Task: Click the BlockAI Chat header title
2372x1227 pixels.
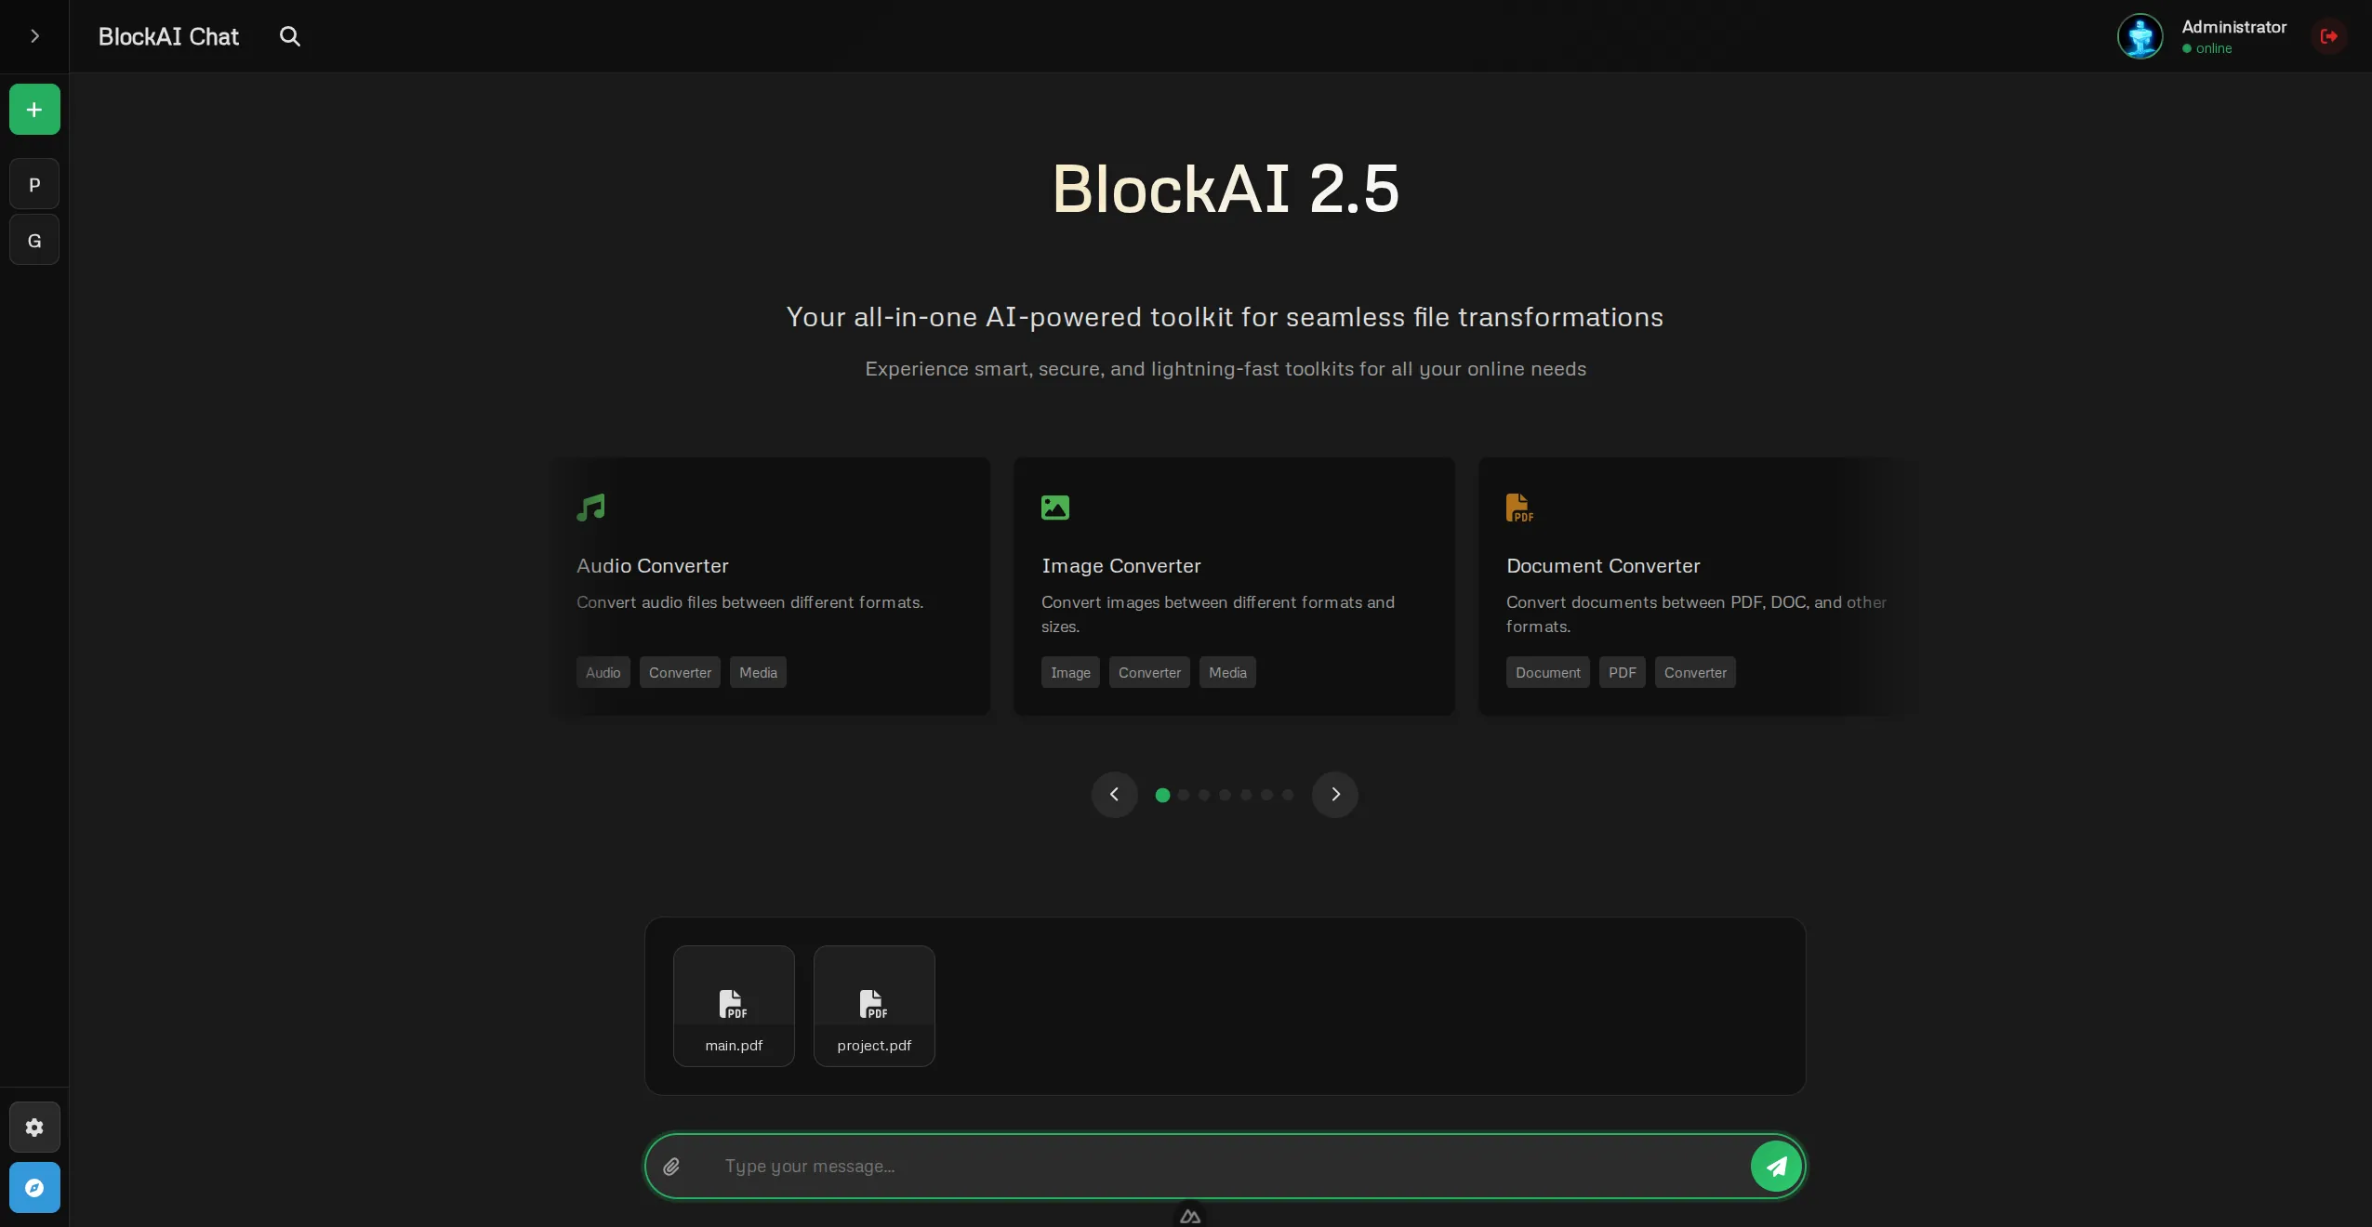Action: (x=168, y=36)
